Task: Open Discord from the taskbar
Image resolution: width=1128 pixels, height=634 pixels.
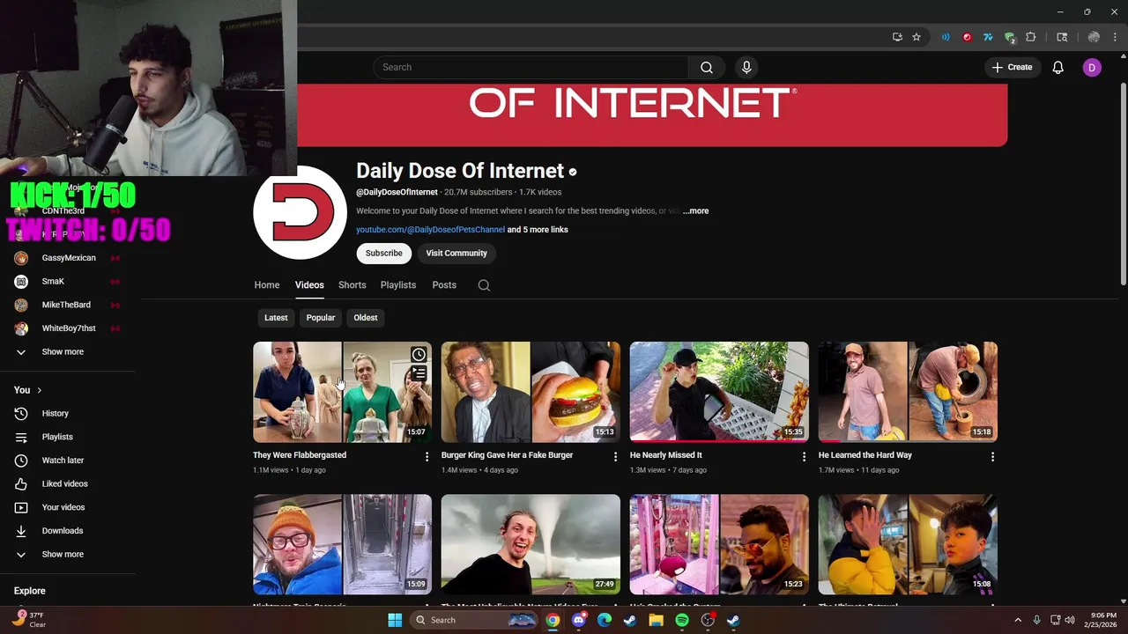Action: coord(578,620)
